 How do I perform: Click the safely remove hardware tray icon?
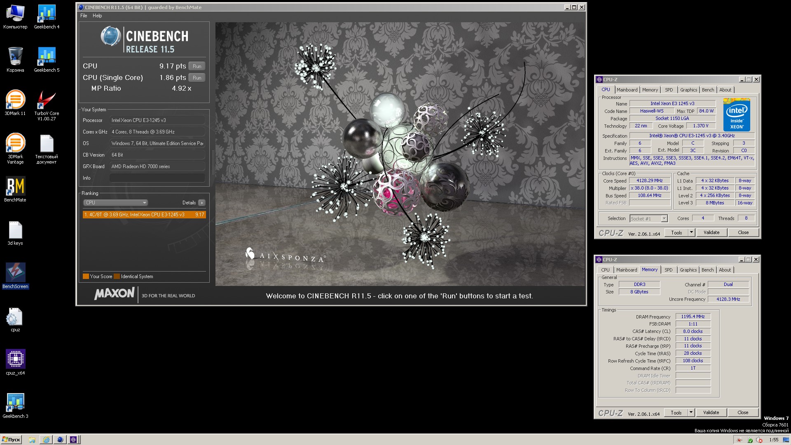pos(750,440)
